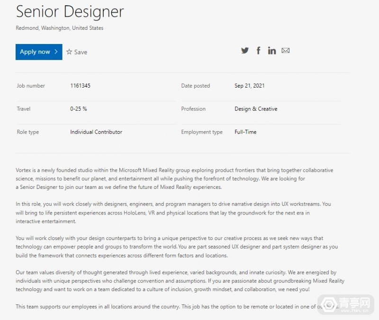Click the Sep 21, 2021 posted date
Image resolution: width=379 pixels, height=320 pixels.
250,86
